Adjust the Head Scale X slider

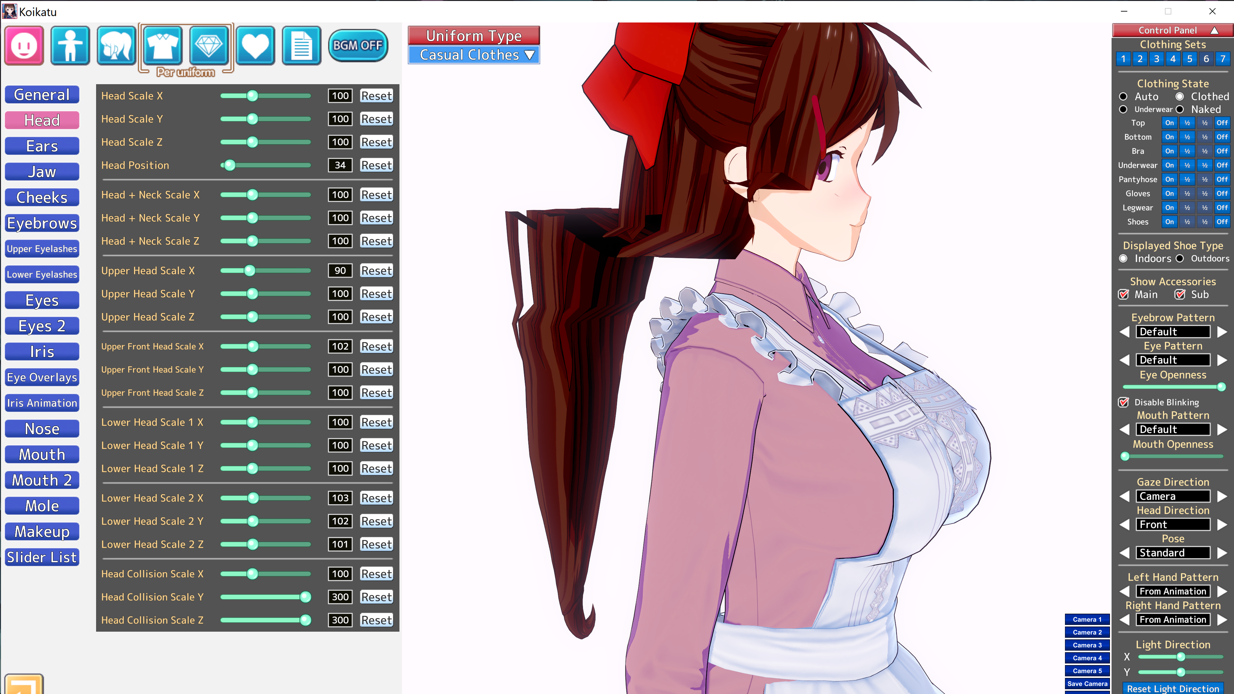265,96
